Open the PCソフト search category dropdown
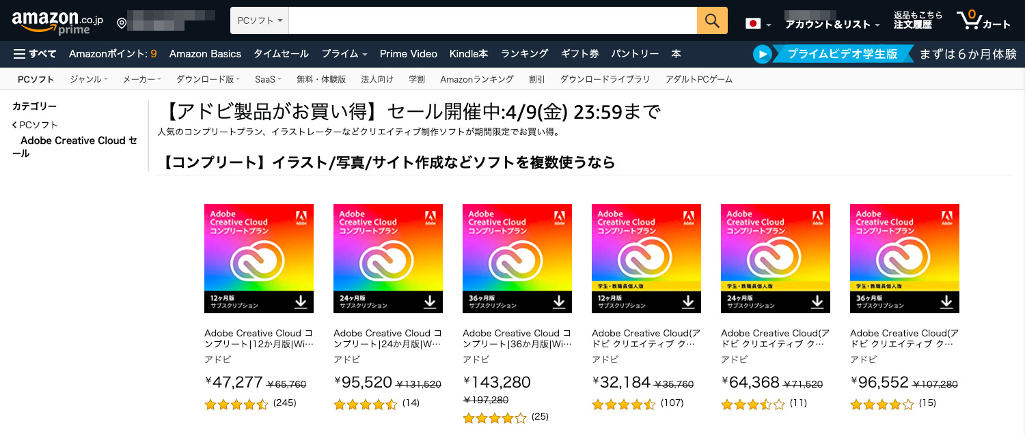The image size is (1025, 434). (x=260, y=20)
